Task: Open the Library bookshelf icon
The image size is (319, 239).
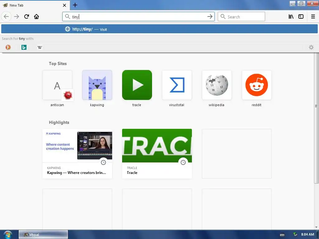Action: (x=291, y=16)
